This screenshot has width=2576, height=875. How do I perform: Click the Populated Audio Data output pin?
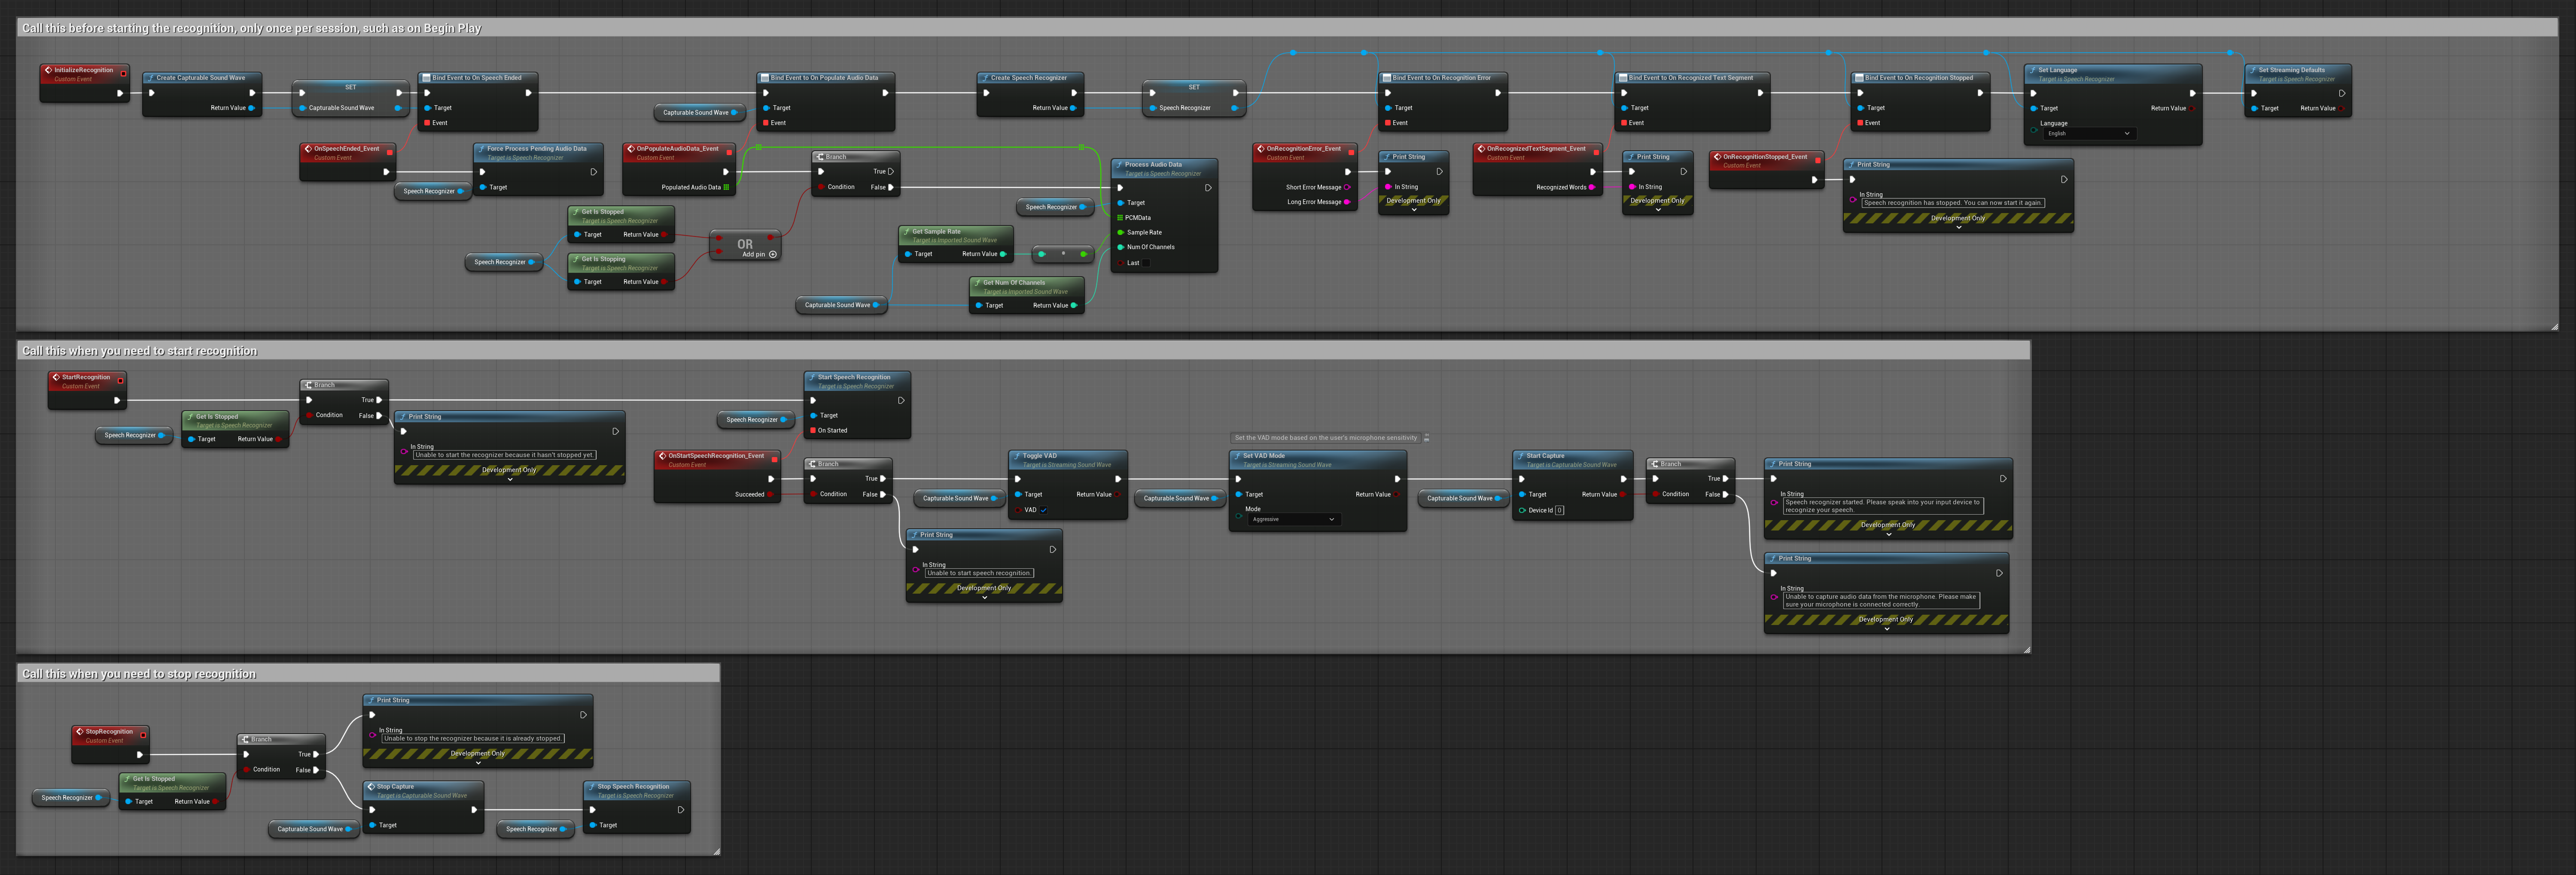pyautogui.click(x=726, y=187)
